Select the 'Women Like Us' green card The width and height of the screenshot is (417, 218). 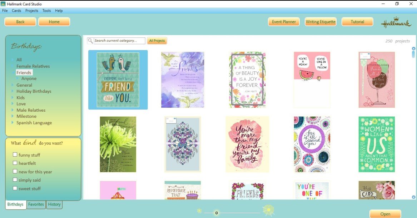point(377,144)
